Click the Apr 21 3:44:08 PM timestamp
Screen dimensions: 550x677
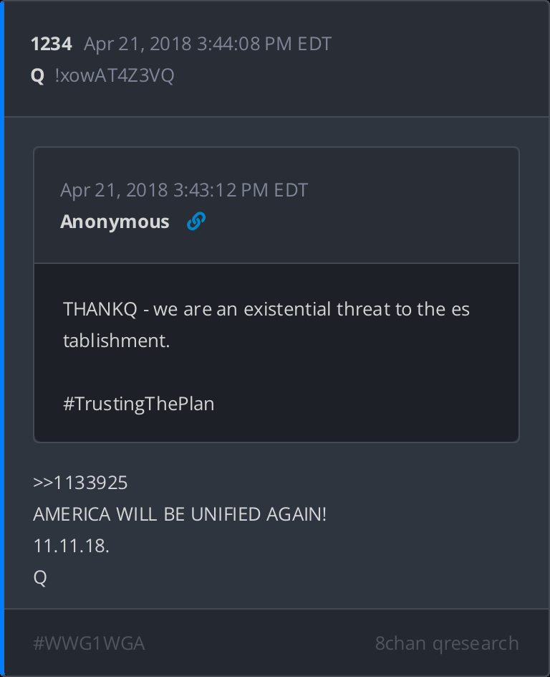coord(208,44)
